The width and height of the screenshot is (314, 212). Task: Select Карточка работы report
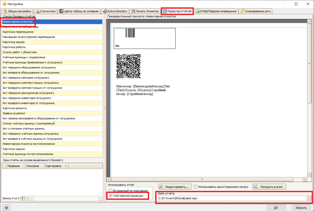52,47
